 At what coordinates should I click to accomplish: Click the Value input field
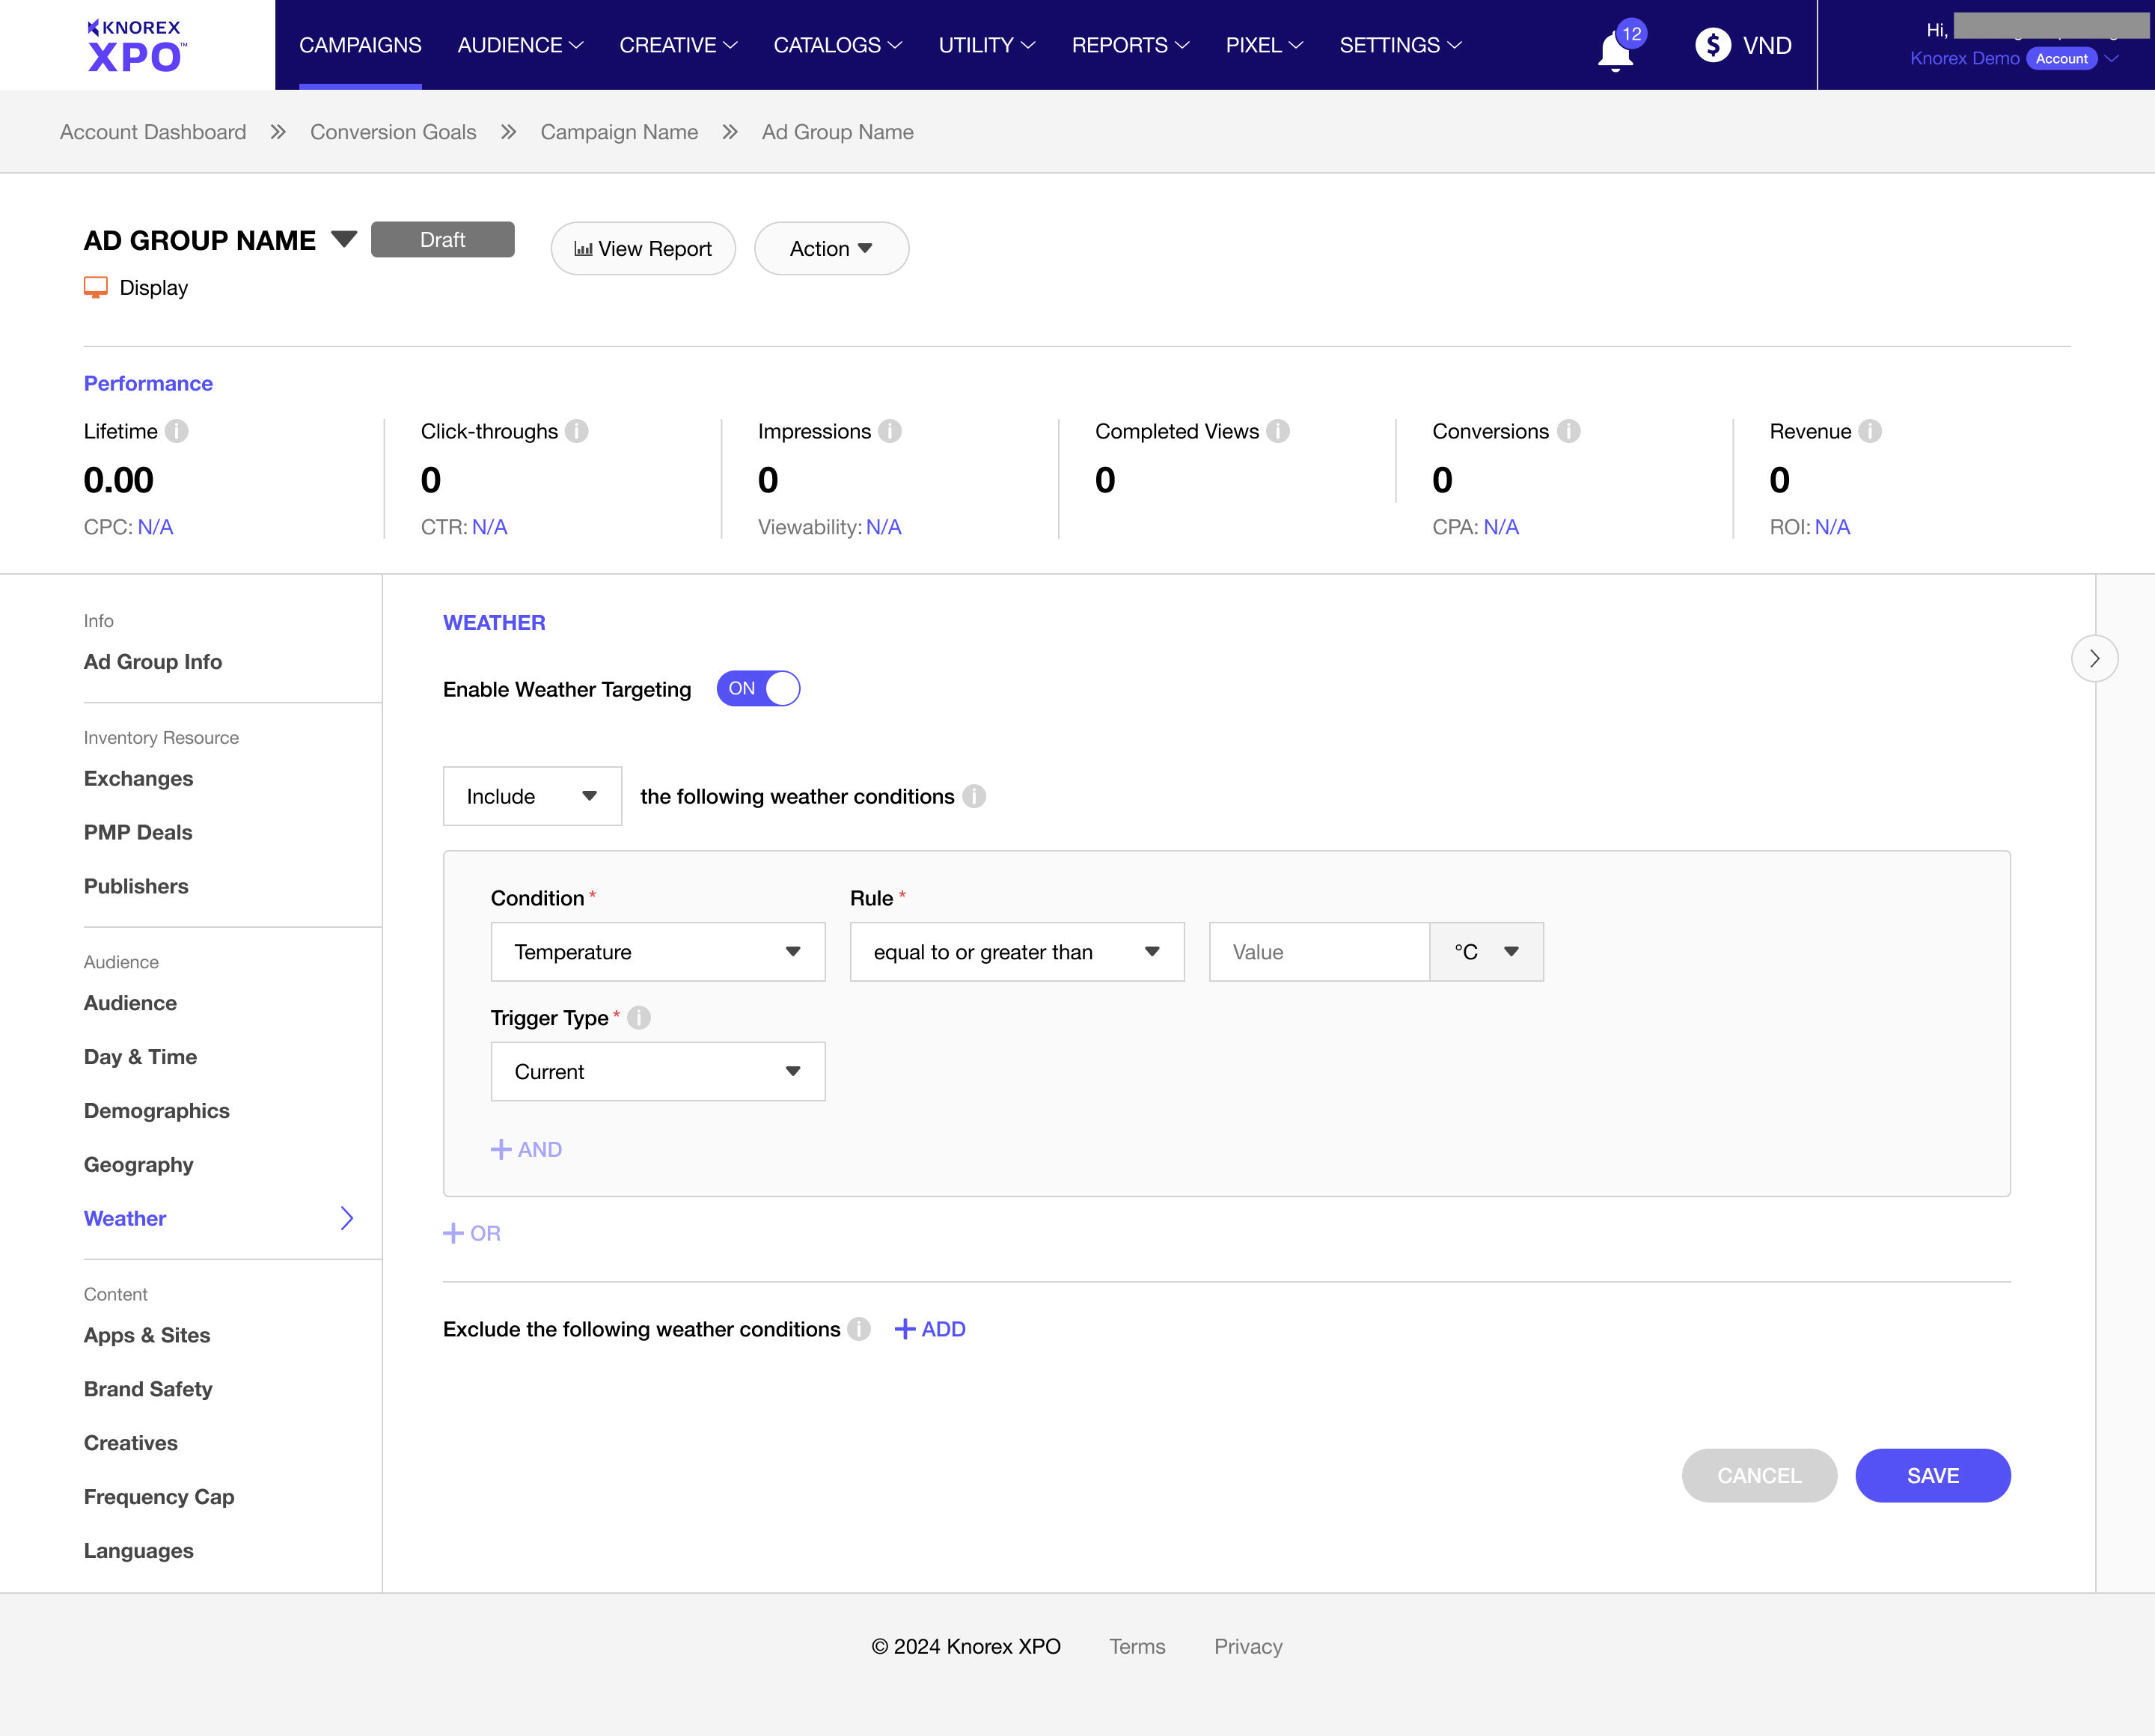(x=1318, y=952)
